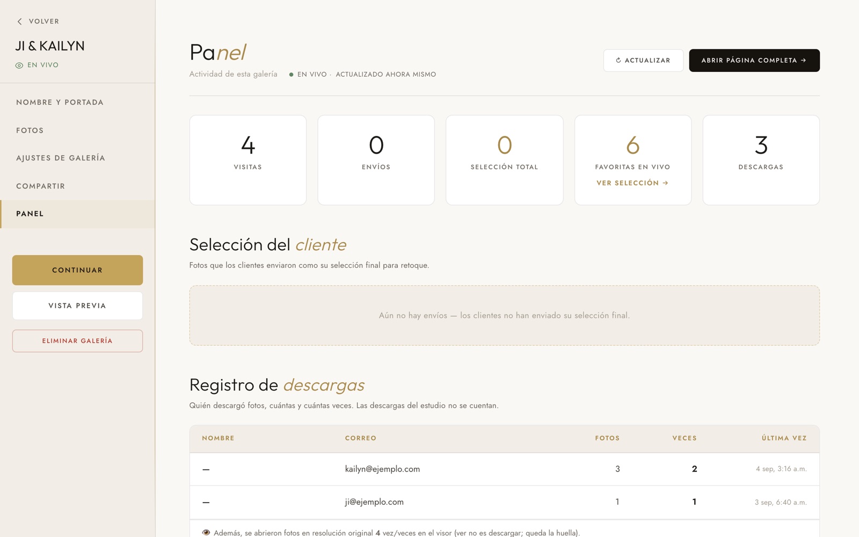Click ji@ejemplo.com in the downloads table
Viewport: 859px width, 537px height.
[x=374, y=502]
